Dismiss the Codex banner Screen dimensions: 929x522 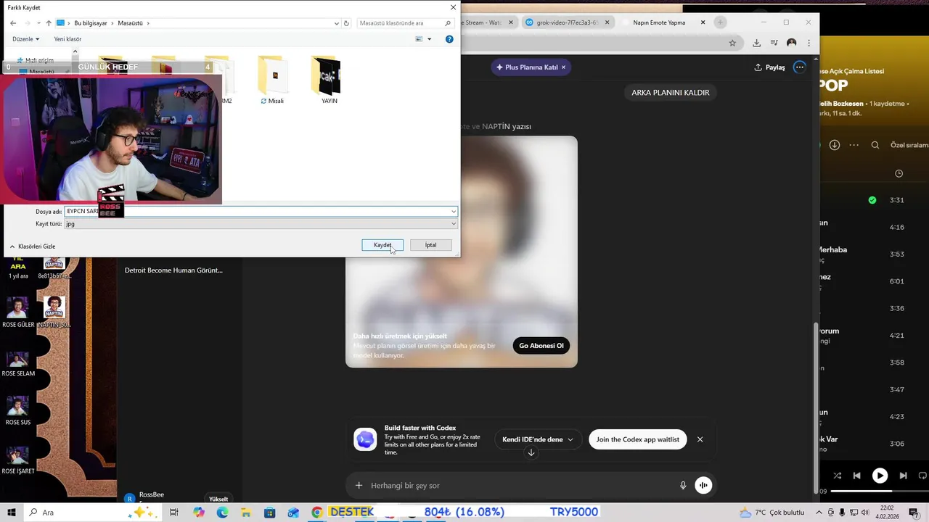[x=700, y=439]
